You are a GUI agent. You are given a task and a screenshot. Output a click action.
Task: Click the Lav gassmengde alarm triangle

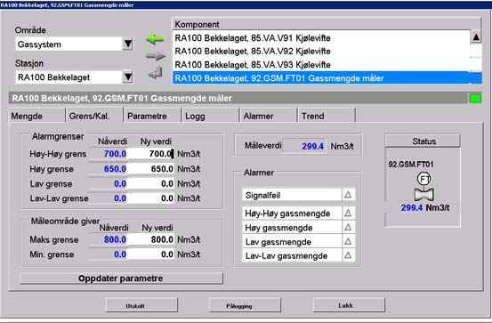(348, 241)
